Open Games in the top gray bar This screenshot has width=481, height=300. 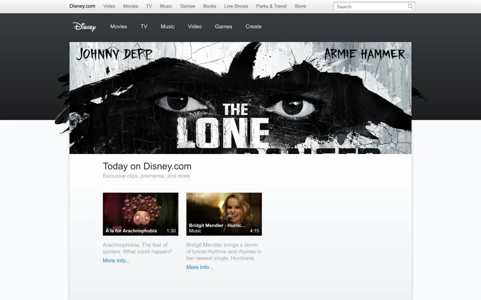click(x=188, y=6)
